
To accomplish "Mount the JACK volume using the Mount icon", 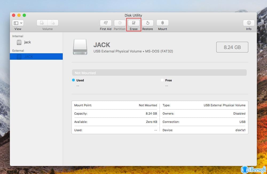I will [x=162, y=23].
